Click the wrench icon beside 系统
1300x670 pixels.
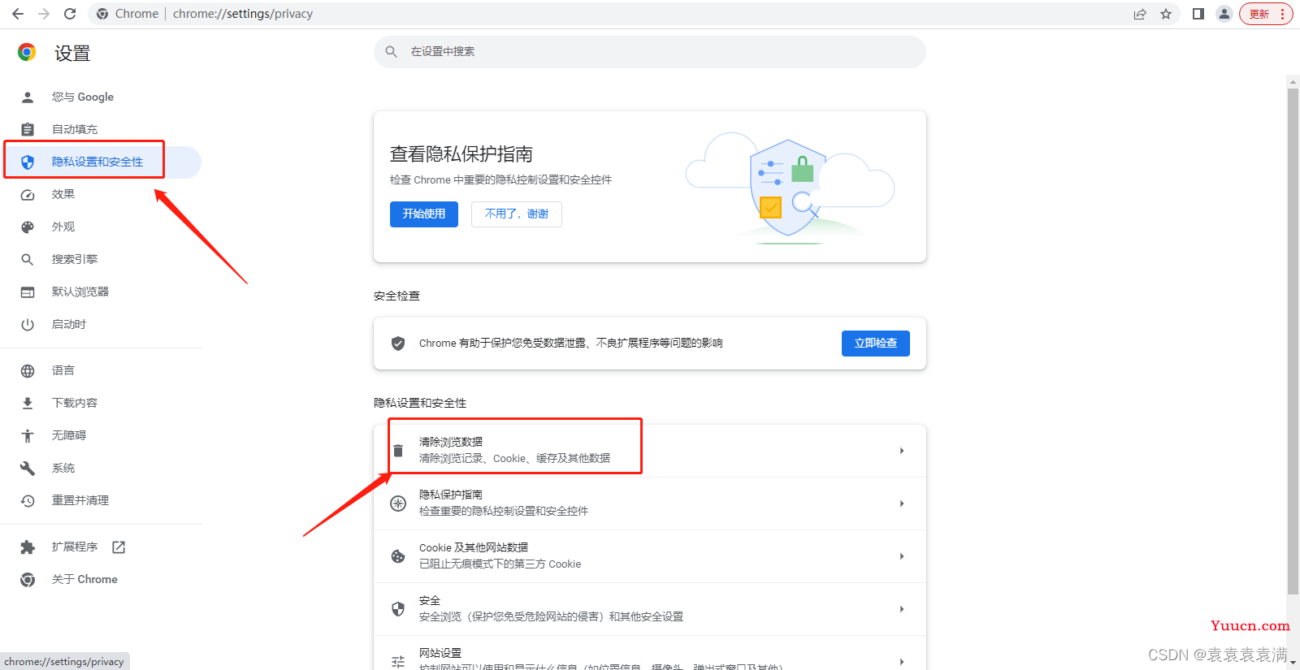28,469
